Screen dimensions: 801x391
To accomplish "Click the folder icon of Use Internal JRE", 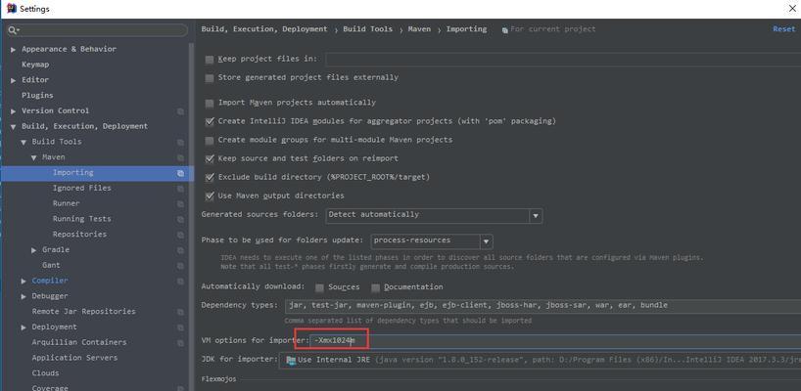I will click(x=291, y=360).
